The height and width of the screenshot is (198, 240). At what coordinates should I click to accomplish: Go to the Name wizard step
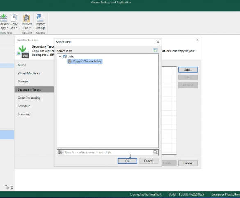click(x=22, y=65)
